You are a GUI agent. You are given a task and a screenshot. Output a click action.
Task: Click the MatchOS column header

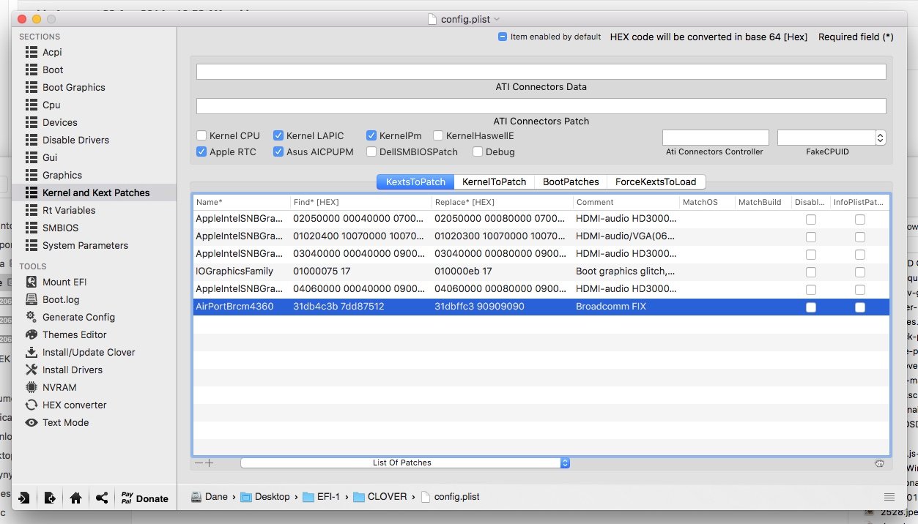click(x=707, y=202)
